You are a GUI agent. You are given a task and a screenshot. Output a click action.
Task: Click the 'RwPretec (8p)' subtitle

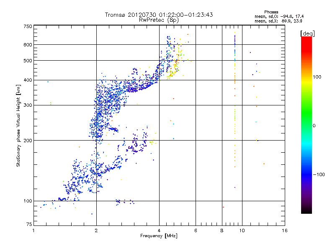pos(159,20)
